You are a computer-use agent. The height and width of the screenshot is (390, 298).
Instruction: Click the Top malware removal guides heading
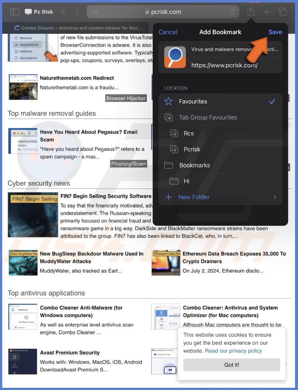(x=52, y=113)
